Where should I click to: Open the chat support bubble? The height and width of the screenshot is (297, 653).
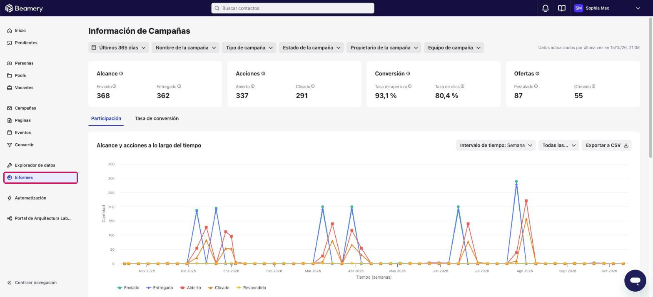pos(635,280)
